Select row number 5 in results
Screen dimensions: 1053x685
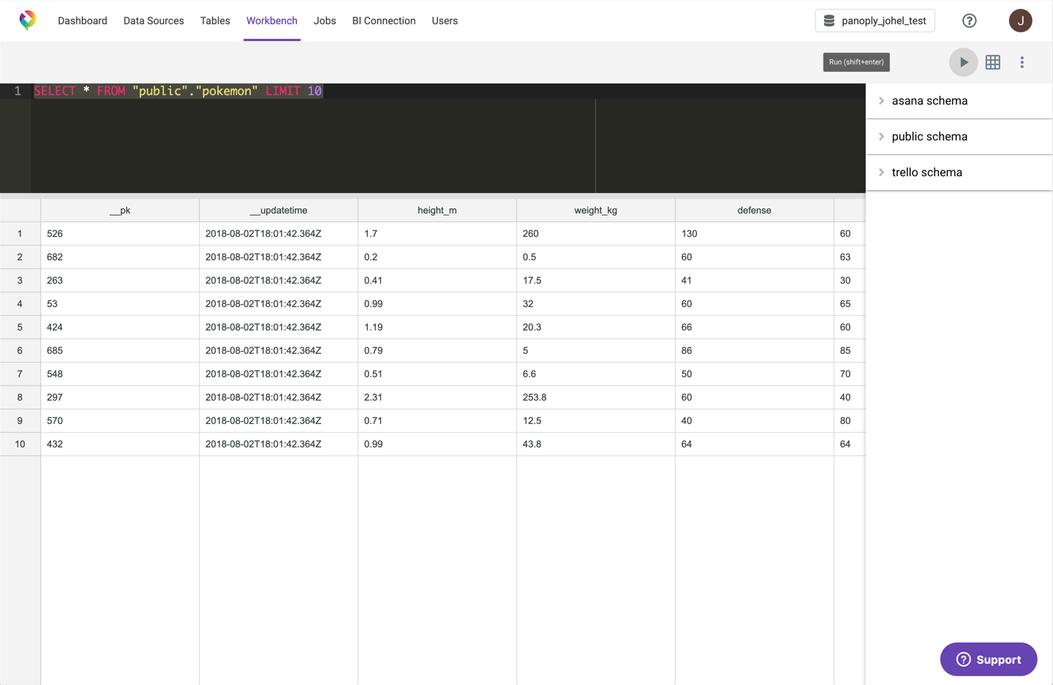pos(20,328)
